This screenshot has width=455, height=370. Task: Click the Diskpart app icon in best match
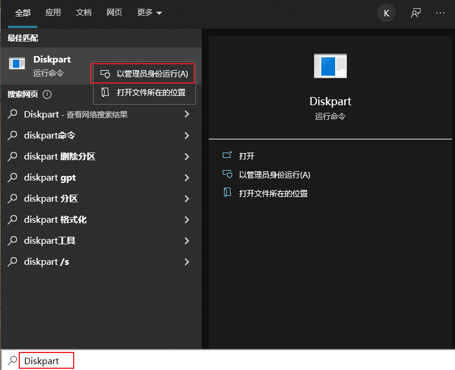point(17,64)
